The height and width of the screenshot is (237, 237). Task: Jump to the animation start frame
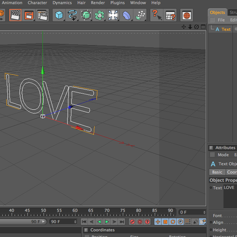[84, 222]
